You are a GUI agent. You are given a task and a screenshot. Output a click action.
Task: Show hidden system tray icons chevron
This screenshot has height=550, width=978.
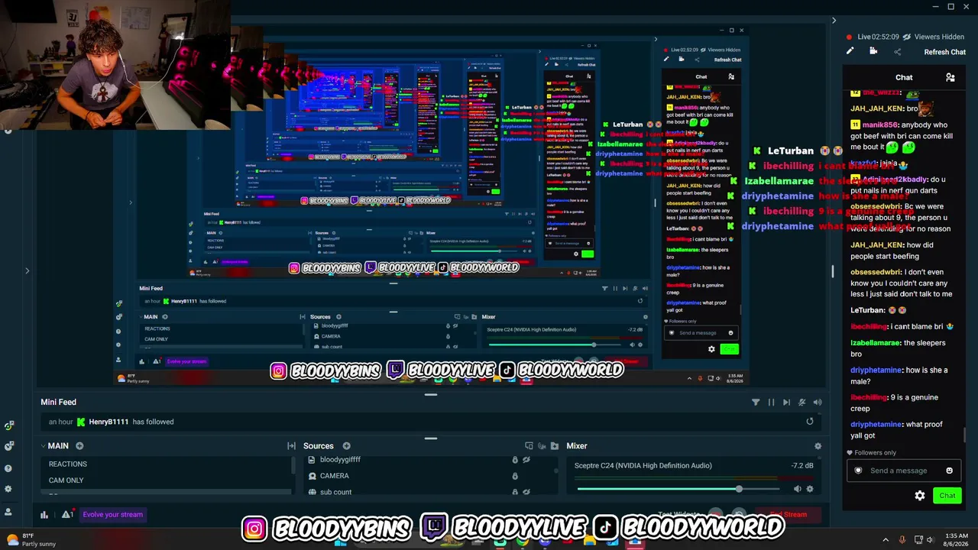point(886,539)
